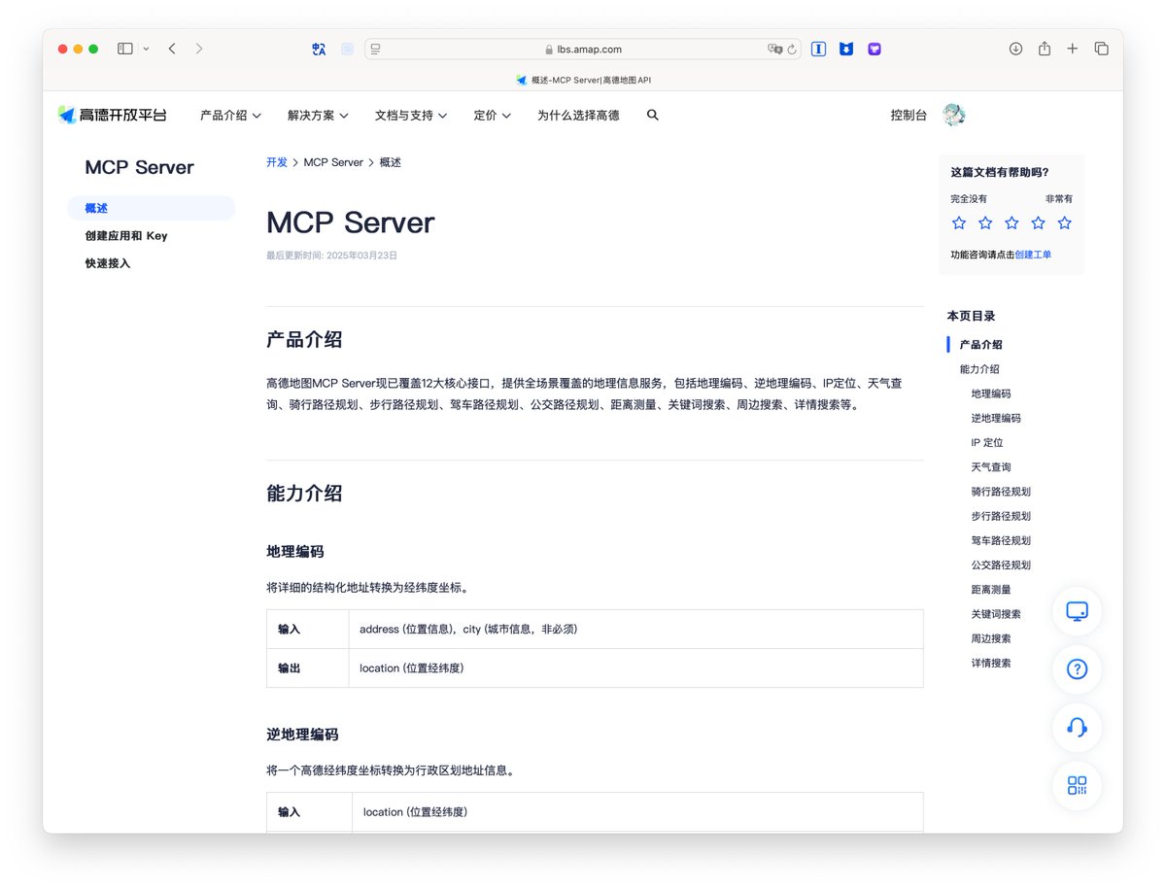
Task: Open a new tab with plus icon
Action: 1073,49
